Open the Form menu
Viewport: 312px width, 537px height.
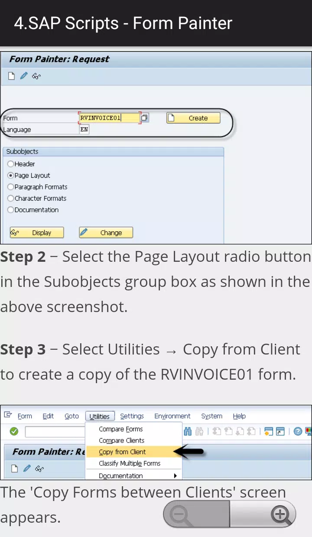click(25, 416)
